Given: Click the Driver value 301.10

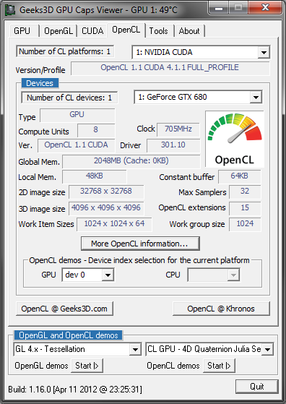Looking at the screenshot, I should tap(173, 145).
